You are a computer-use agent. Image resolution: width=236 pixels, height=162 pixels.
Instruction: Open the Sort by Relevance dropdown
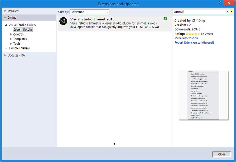89,12
